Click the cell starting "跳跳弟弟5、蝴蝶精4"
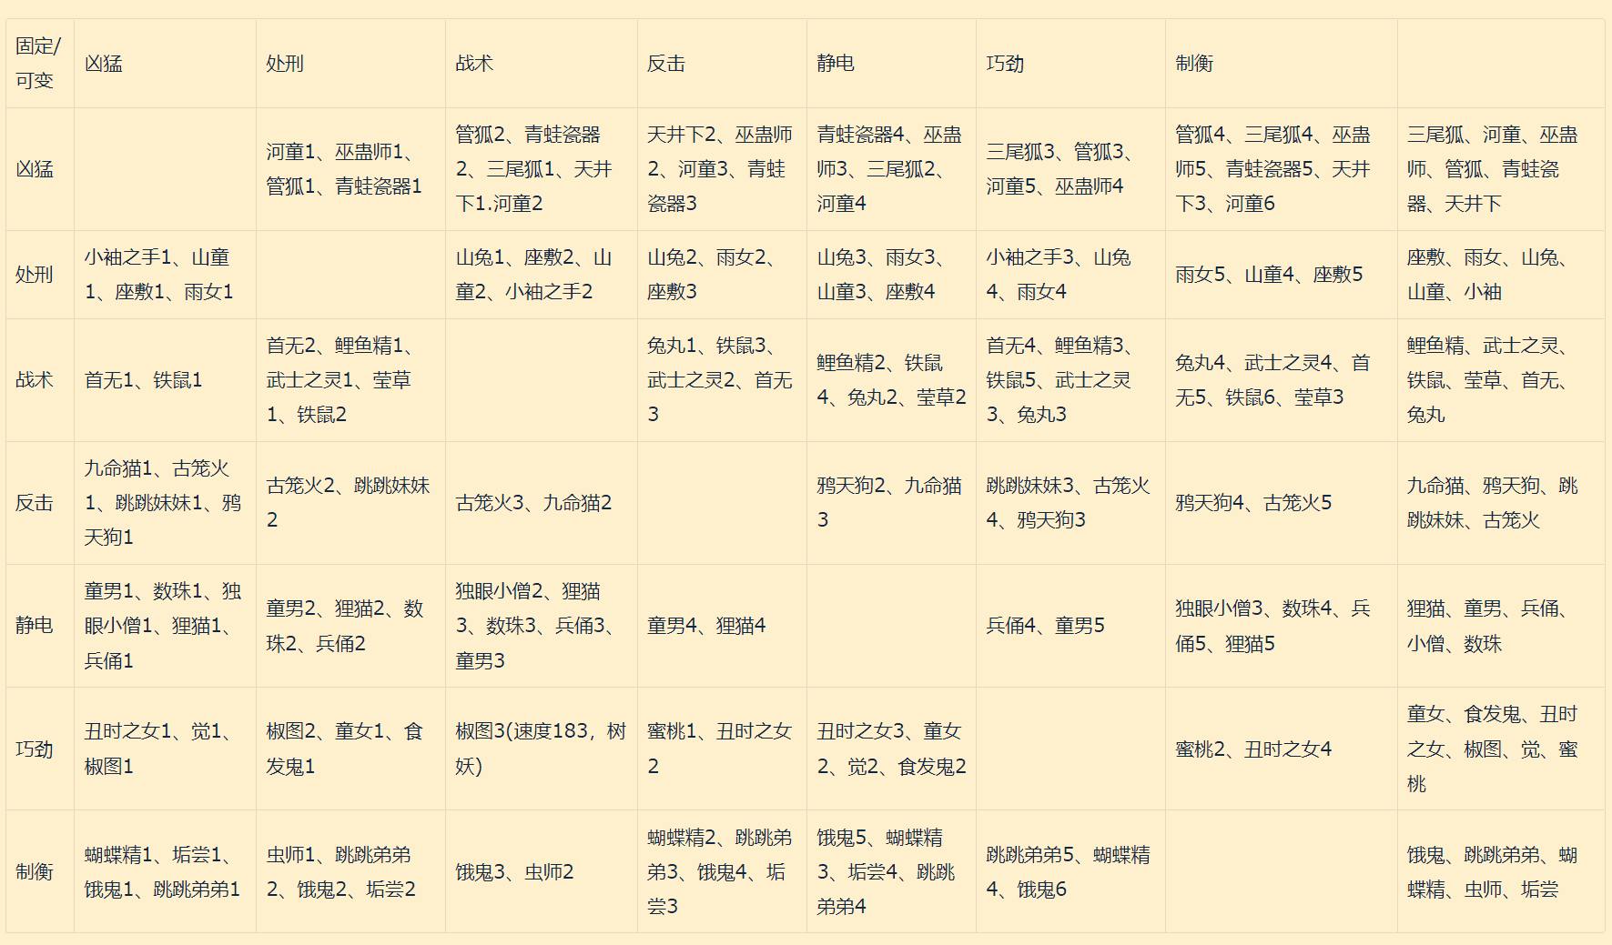This screenshot has width=1612, height=945. 1070,871
